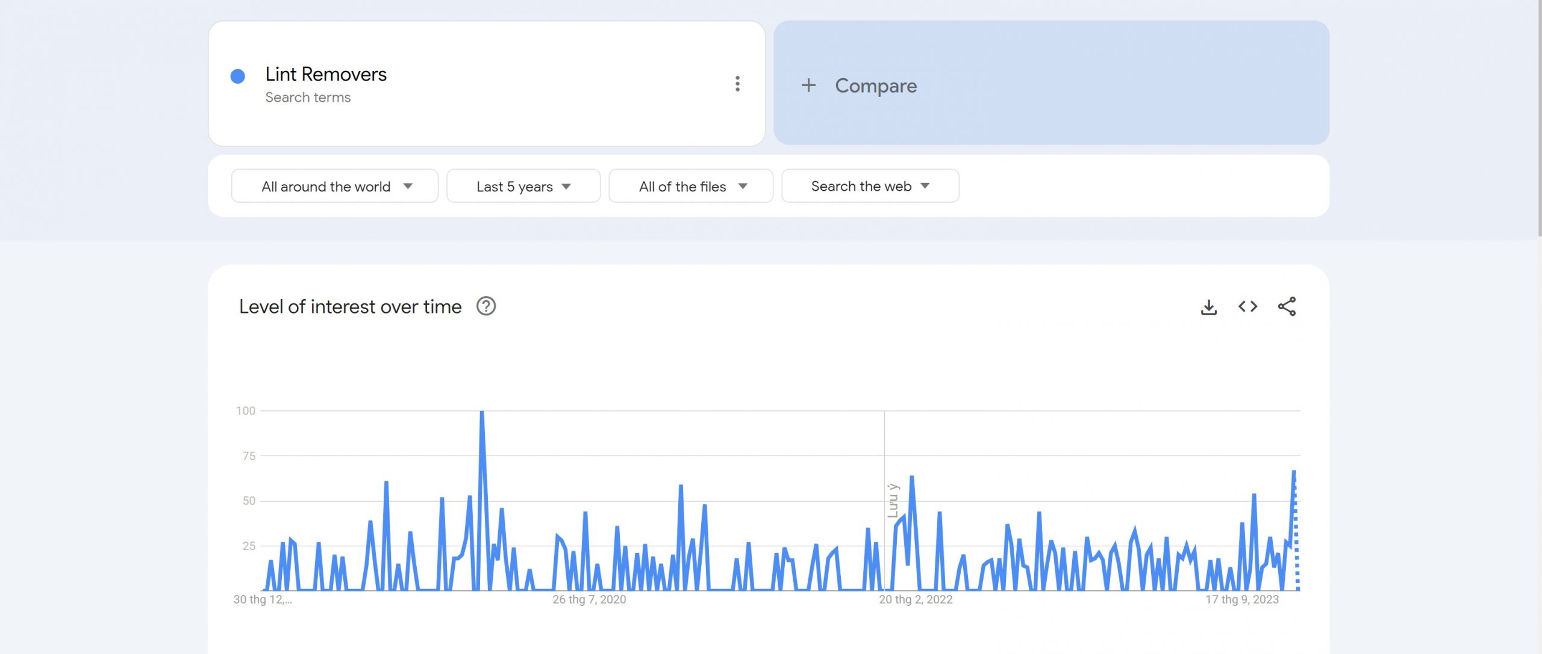Image resolution: width=1542 pixels, height=654 pixels.
Task: Click the plus icon beside Compare
Action: pos(808,85)
